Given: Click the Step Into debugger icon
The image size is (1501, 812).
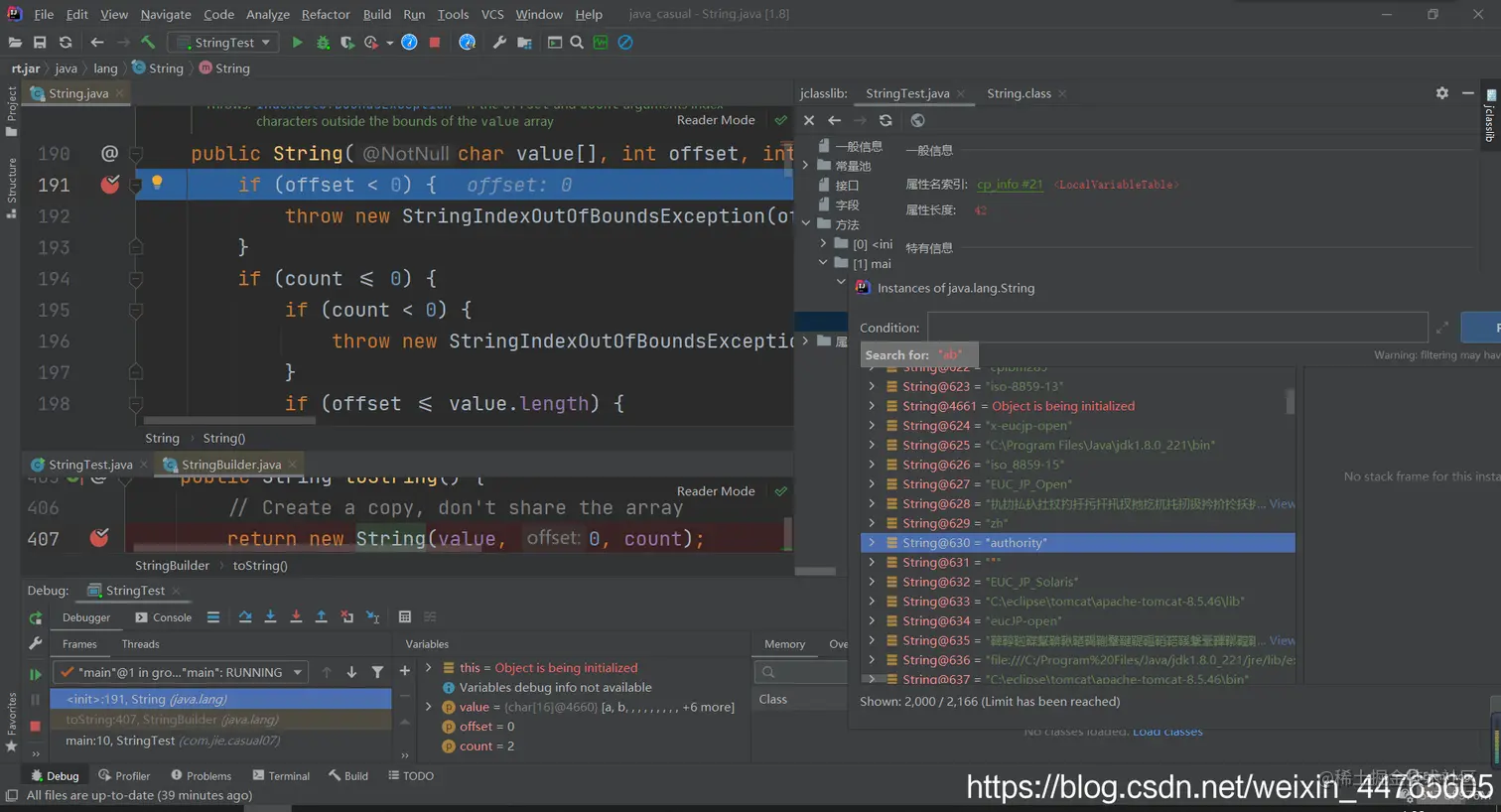Looking at the screenshot, I should [270, 617].
